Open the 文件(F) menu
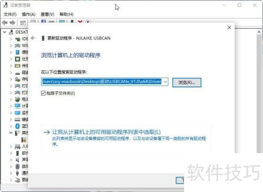 (x=10, y=14)
